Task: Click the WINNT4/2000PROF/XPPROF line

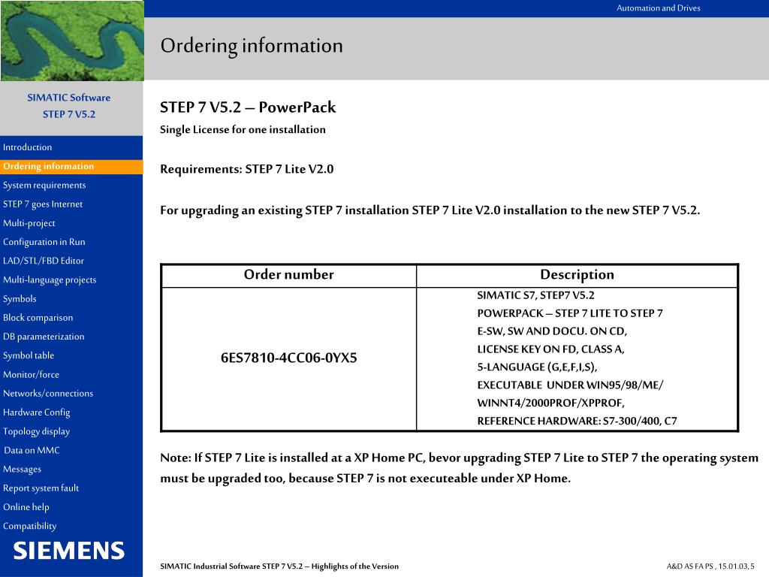Action: point(550,403)
